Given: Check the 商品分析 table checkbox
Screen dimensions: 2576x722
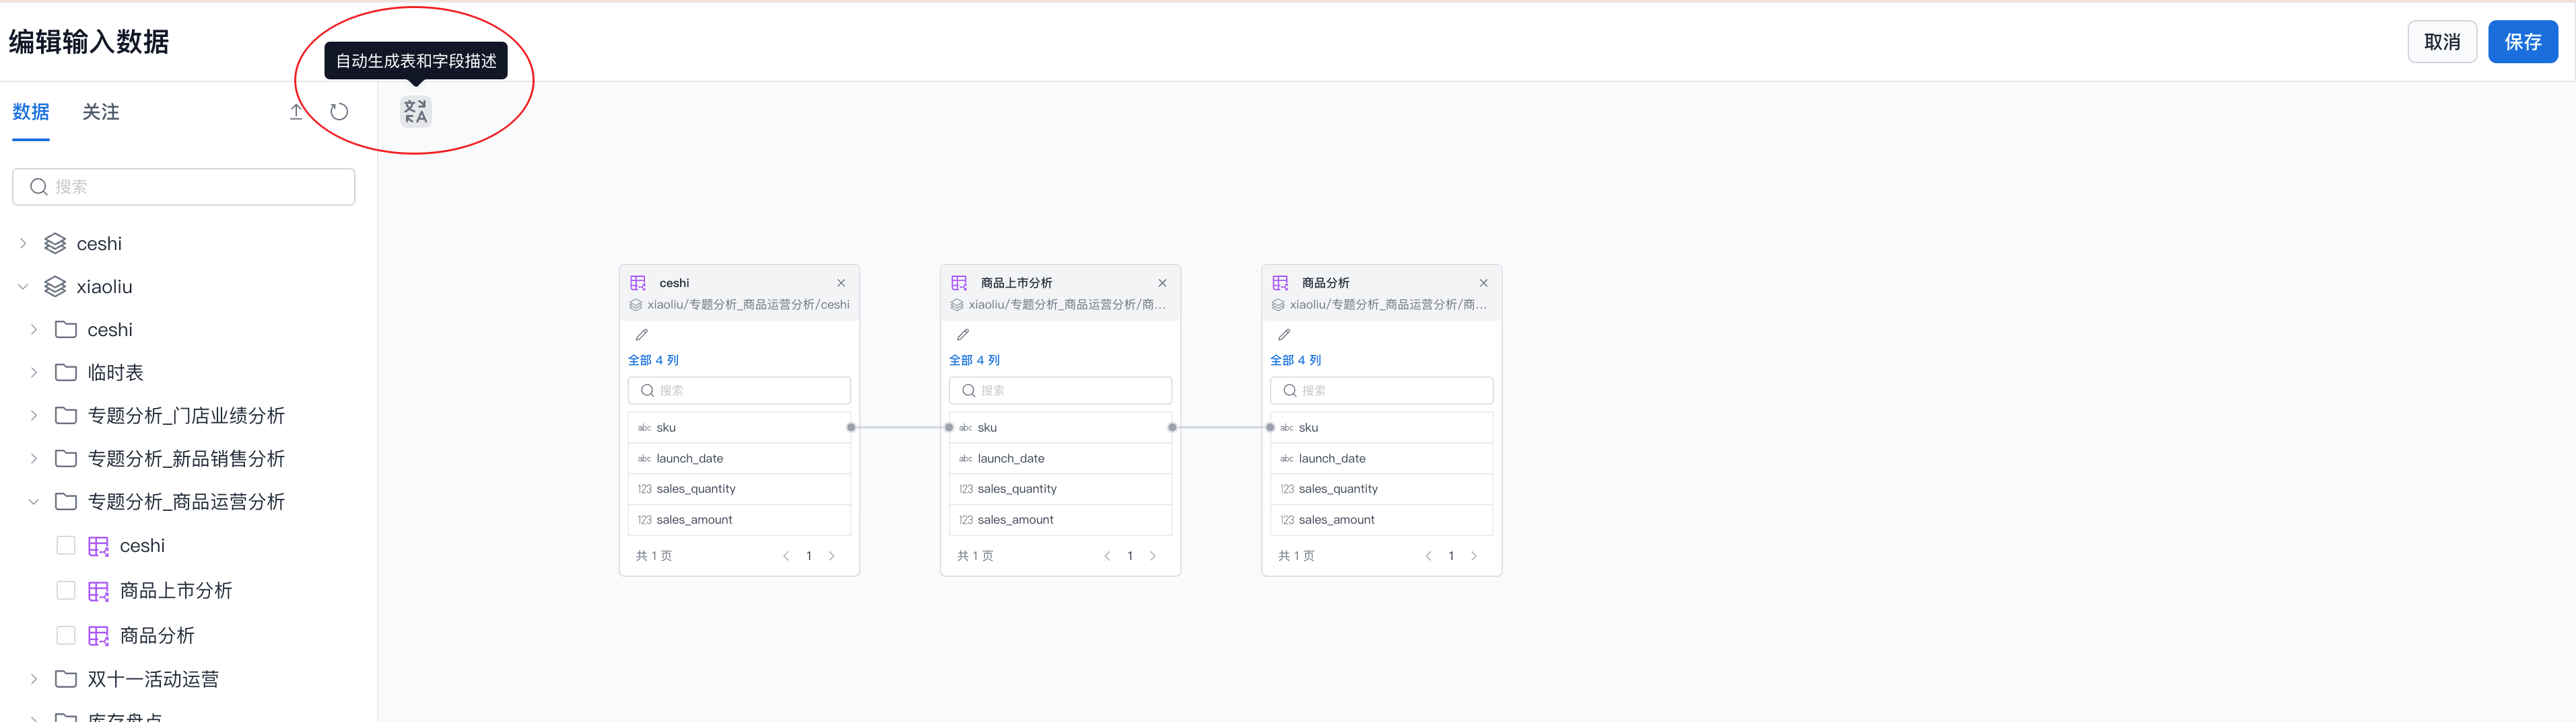Looking at the screenshot, I should pyautogui.click(x=66, y=635).
